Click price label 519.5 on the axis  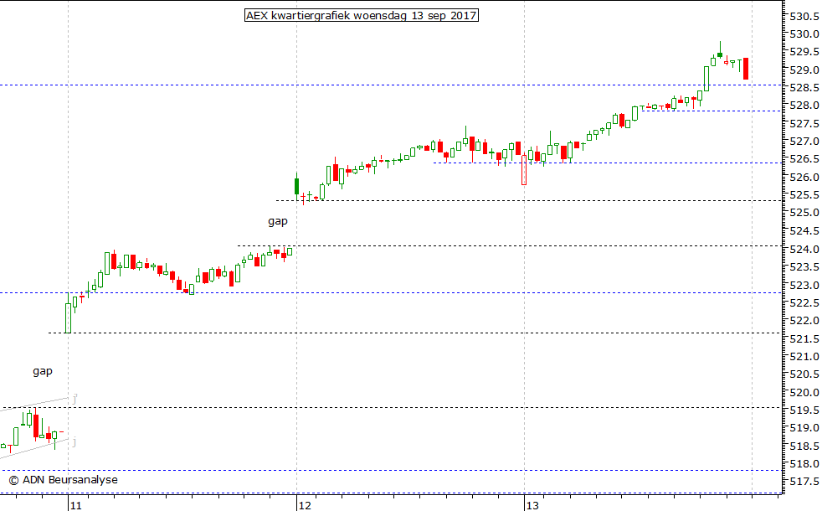[804, 410]
